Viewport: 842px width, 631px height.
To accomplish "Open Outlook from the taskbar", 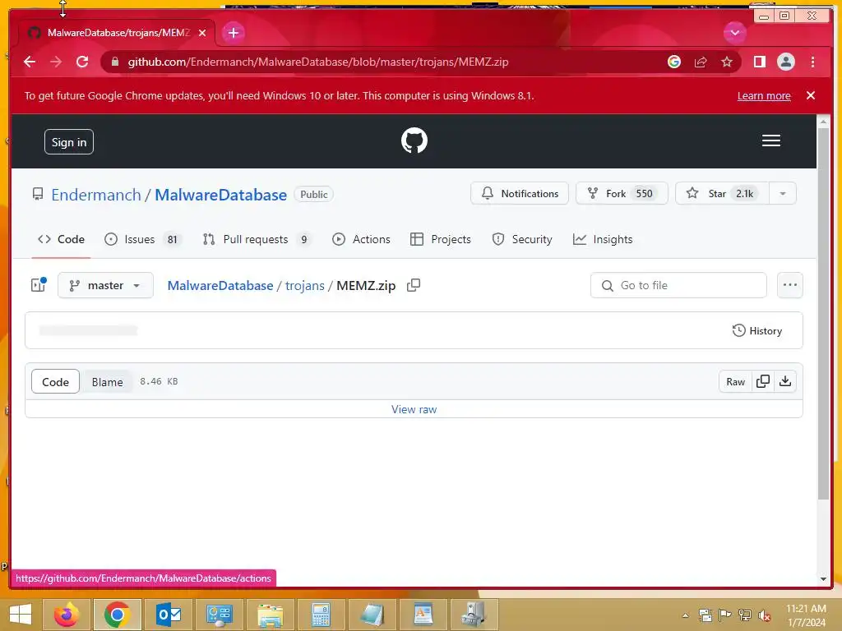I will tap(169, 615).
